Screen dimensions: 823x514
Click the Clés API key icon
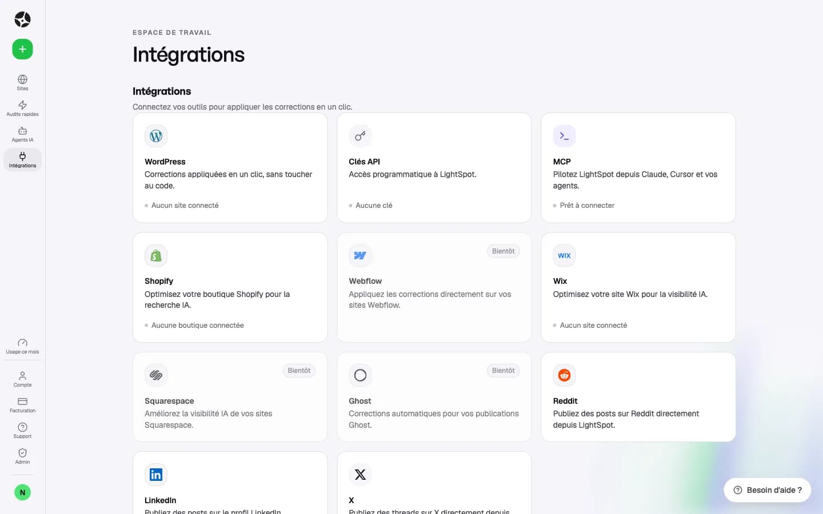click(360, 136)
